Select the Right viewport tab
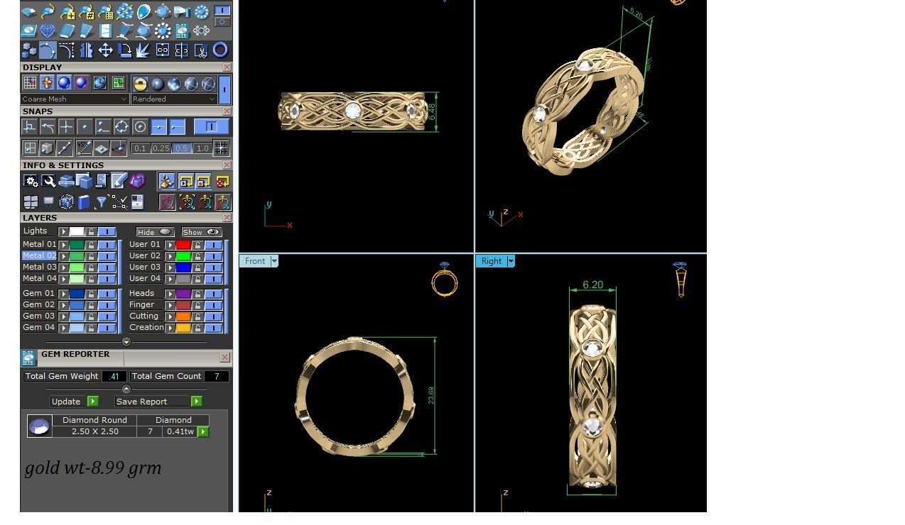 point(492,261)
